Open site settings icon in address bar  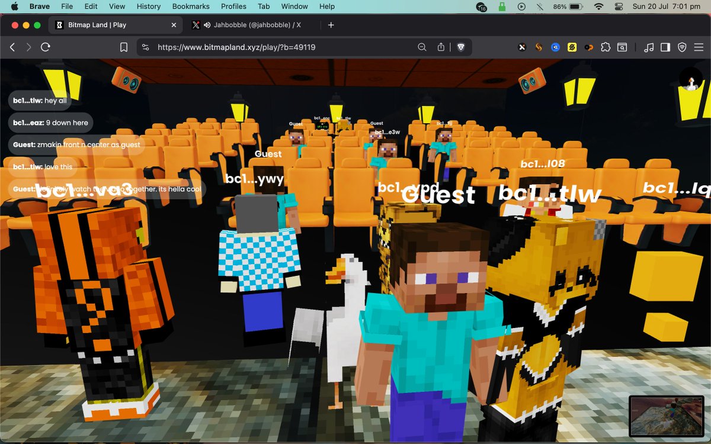click(146, 47)
